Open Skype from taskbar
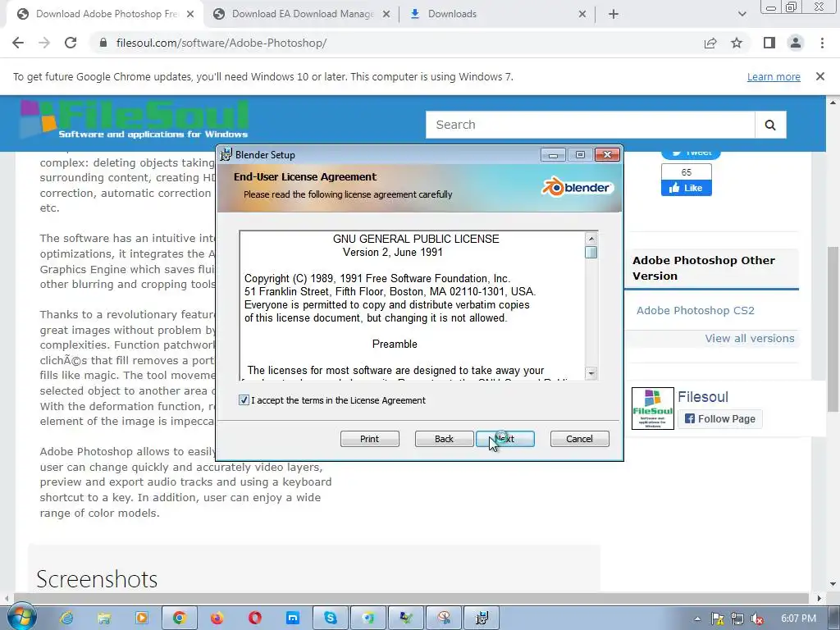This screenshot has width=840, height=630. click(331, 619)
